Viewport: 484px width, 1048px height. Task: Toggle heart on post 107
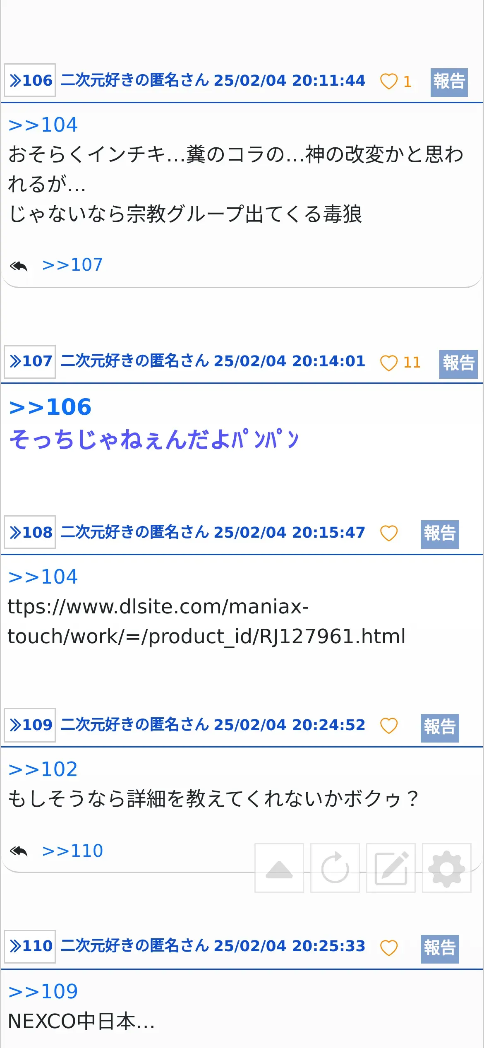point(389,363)
